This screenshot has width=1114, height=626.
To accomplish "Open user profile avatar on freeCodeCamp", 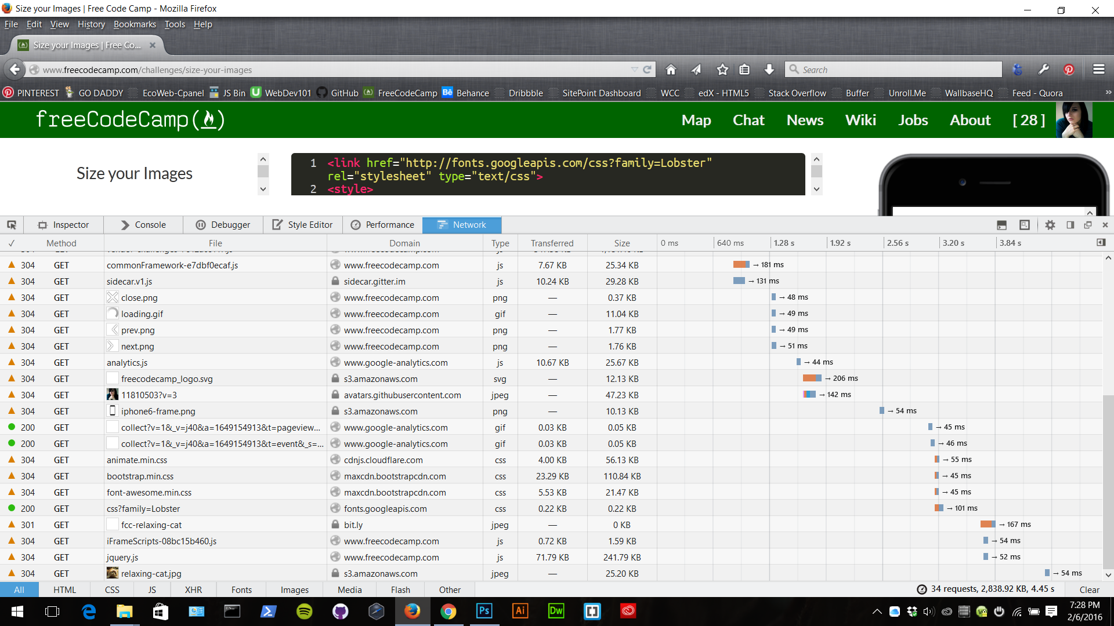I will [x=1074, y=120].
